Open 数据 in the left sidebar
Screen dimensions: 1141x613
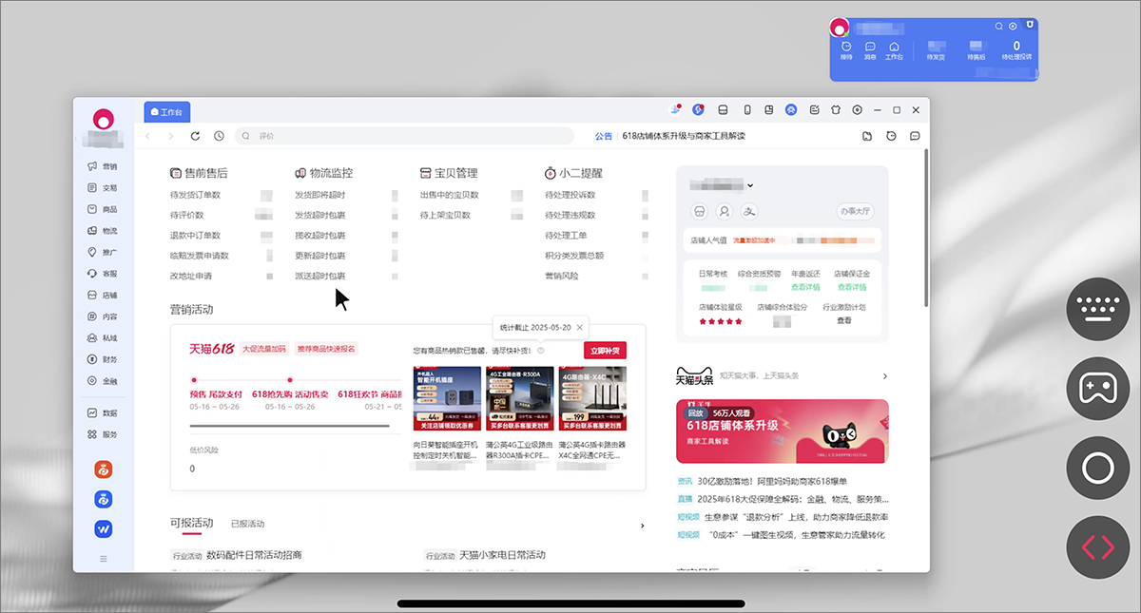tap(103, 413)
